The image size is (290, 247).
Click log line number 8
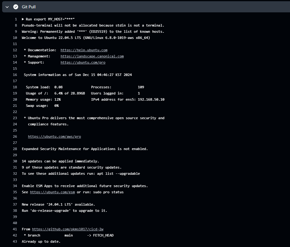tap(16, 25)
